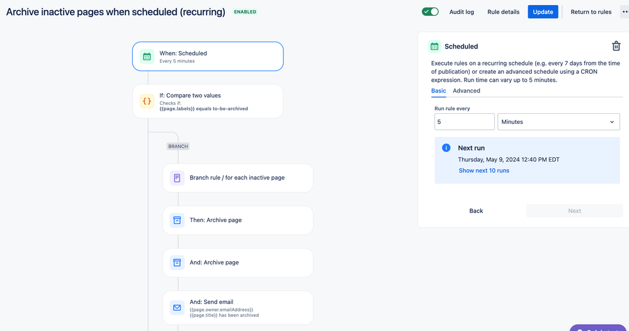This screenshot has width=629, height=331.
Task: Click the disabled Next button
Action: [574, 211]
